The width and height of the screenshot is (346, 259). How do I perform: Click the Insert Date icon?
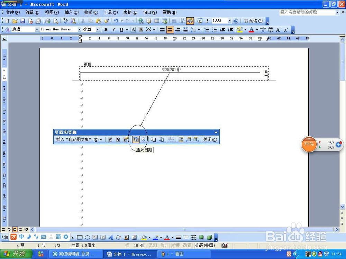pos(136,140)
